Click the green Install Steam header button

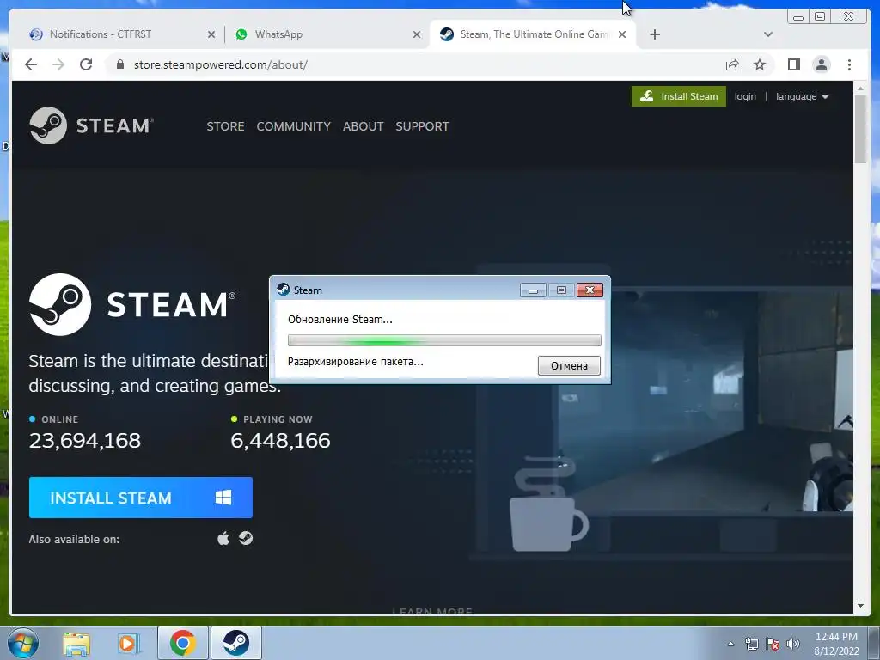pos(679,96)
